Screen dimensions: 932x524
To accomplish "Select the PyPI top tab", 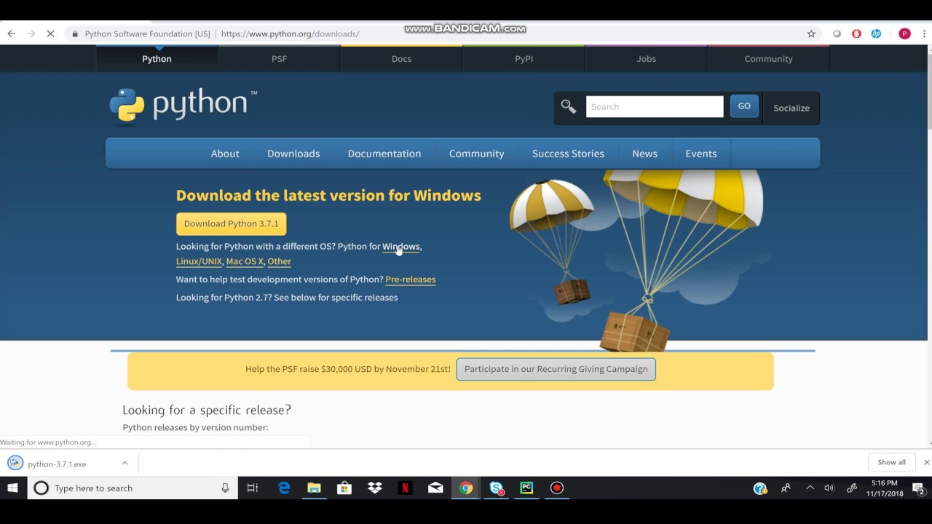I will pyautogui.click(x=524, y=59).
